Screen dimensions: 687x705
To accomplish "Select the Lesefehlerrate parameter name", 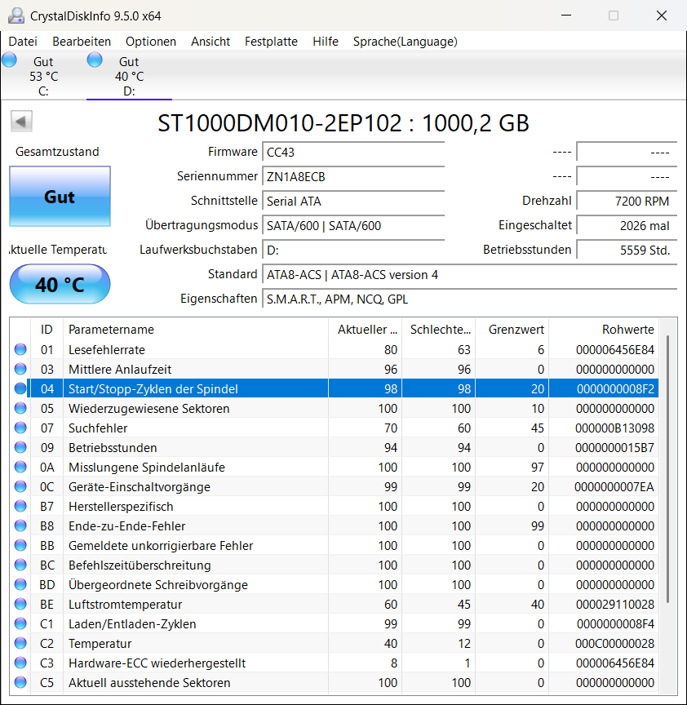I will click(107, 350).
